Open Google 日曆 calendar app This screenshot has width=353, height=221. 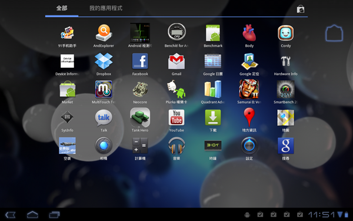click(x=213, y=61)
